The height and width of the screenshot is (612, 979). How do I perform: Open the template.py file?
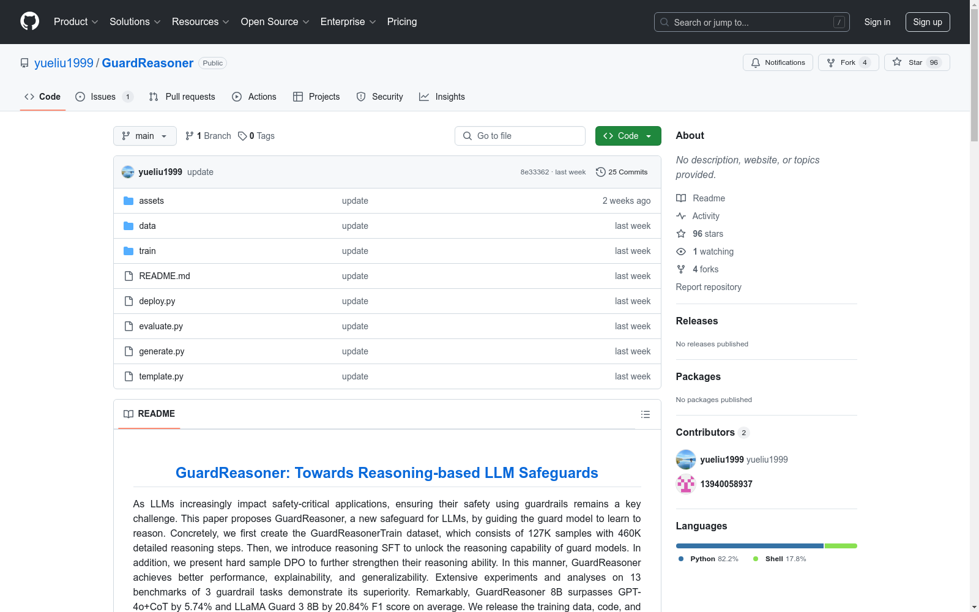click(161, 376)
